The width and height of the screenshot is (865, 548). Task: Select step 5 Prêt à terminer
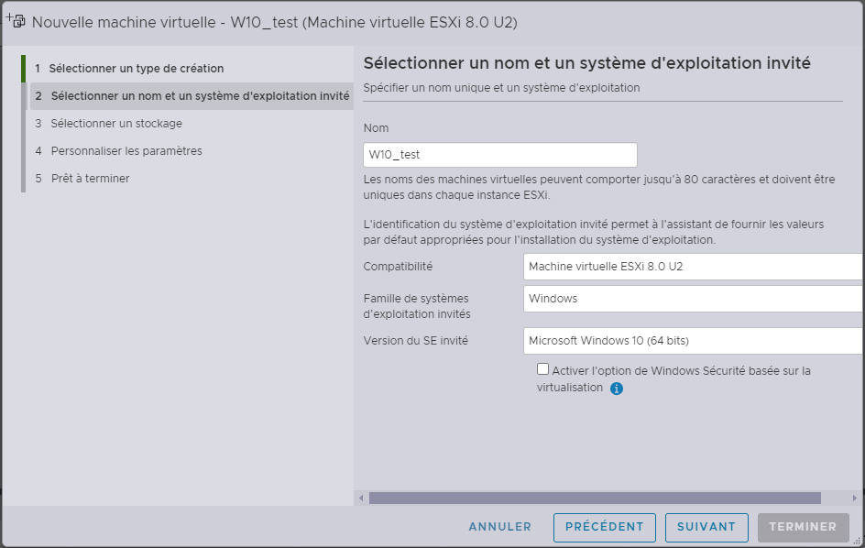(x=90, y=179)
